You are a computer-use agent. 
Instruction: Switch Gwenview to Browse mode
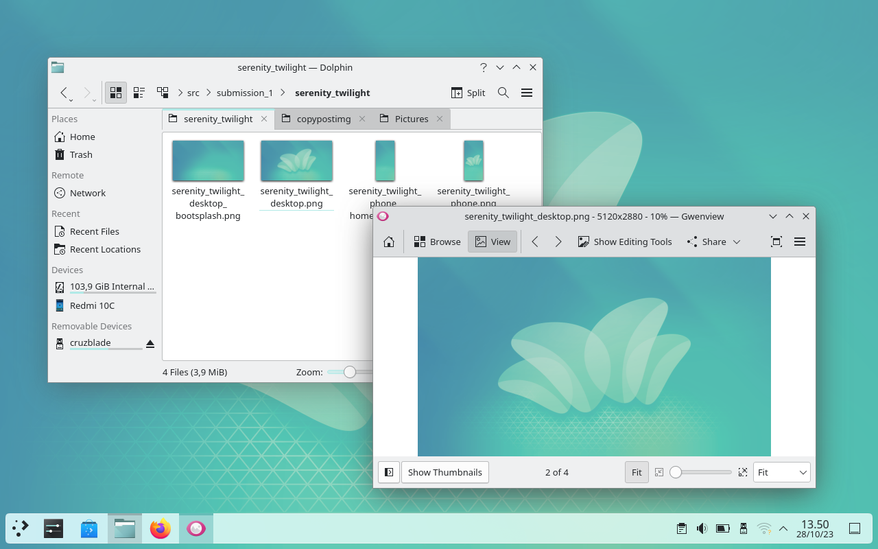[x=437, y=242]
